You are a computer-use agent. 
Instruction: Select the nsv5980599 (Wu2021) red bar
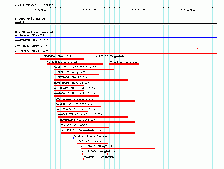(x=124, y=64)
